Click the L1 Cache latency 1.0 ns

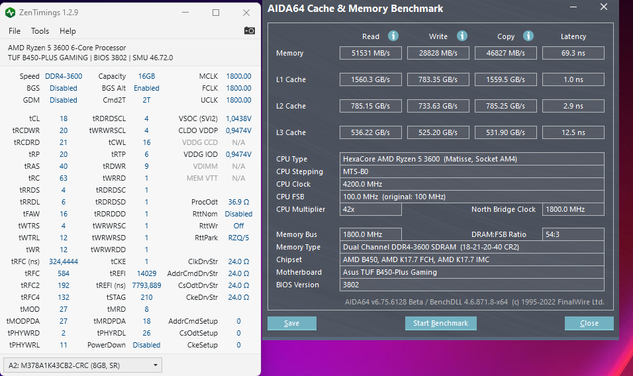573,79
